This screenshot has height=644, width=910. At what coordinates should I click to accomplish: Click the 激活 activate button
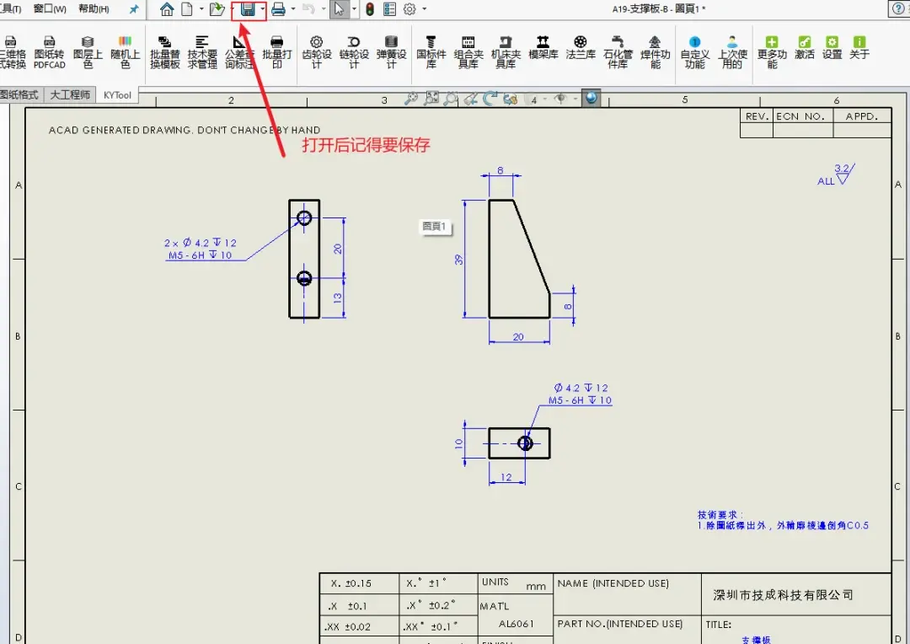tap(805, 47)
